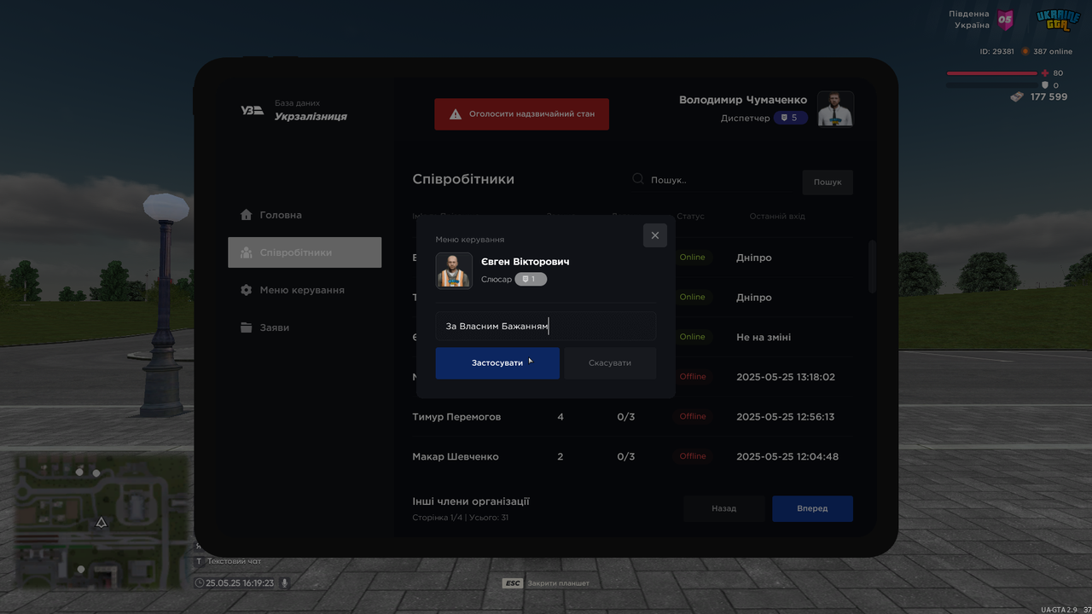Click Інші члени організації heading
This screenshot has height=614, width=1092.
(x=471, y=501)
